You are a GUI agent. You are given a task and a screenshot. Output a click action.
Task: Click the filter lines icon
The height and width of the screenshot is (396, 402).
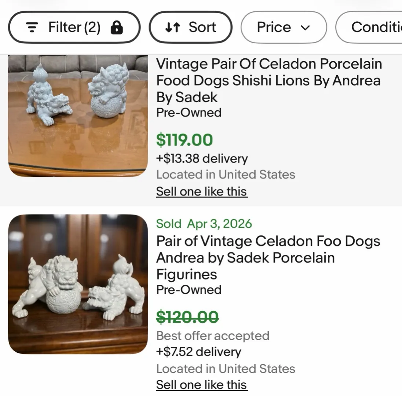coord(32,27)
